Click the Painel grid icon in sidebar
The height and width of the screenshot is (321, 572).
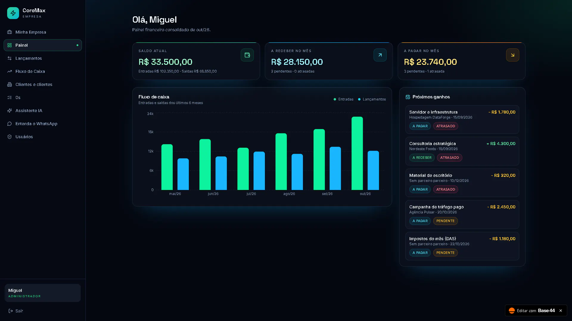(10, 45)
